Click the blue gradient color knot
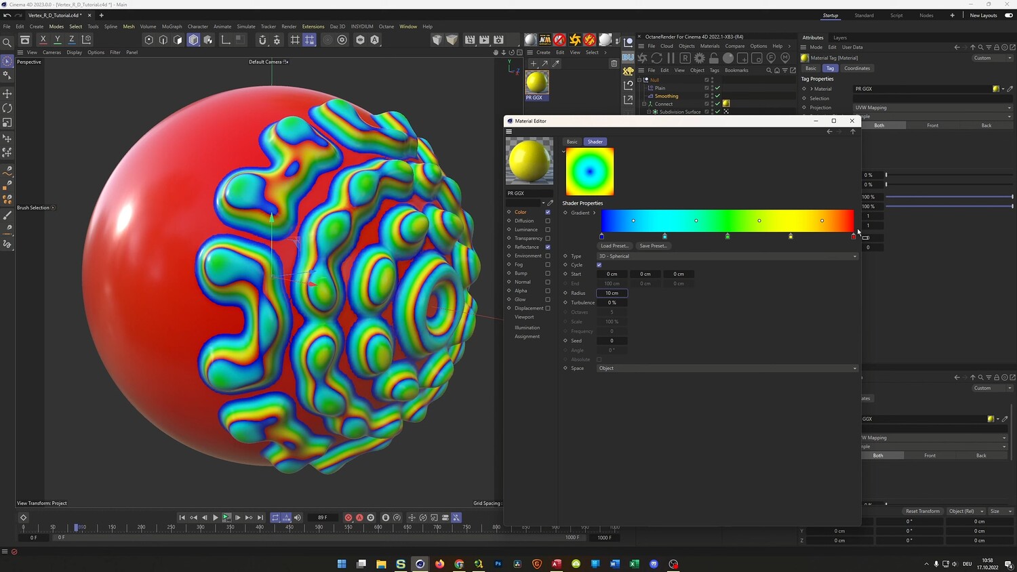 pos(601,236)
